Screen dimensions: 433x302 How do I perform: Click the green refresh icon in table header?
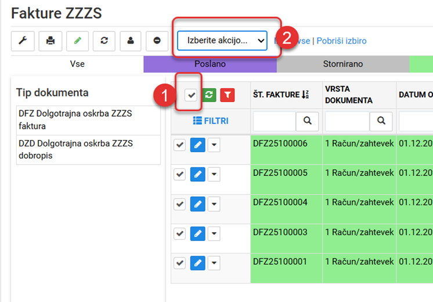pyautogui.click(x=209, y=95)
